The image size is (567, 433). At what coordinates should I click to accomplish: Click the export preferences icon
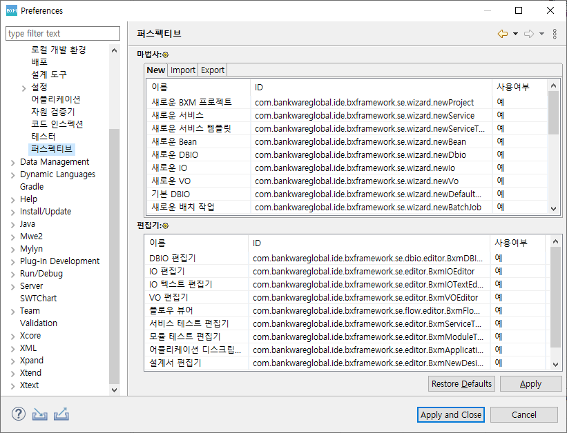61,414
